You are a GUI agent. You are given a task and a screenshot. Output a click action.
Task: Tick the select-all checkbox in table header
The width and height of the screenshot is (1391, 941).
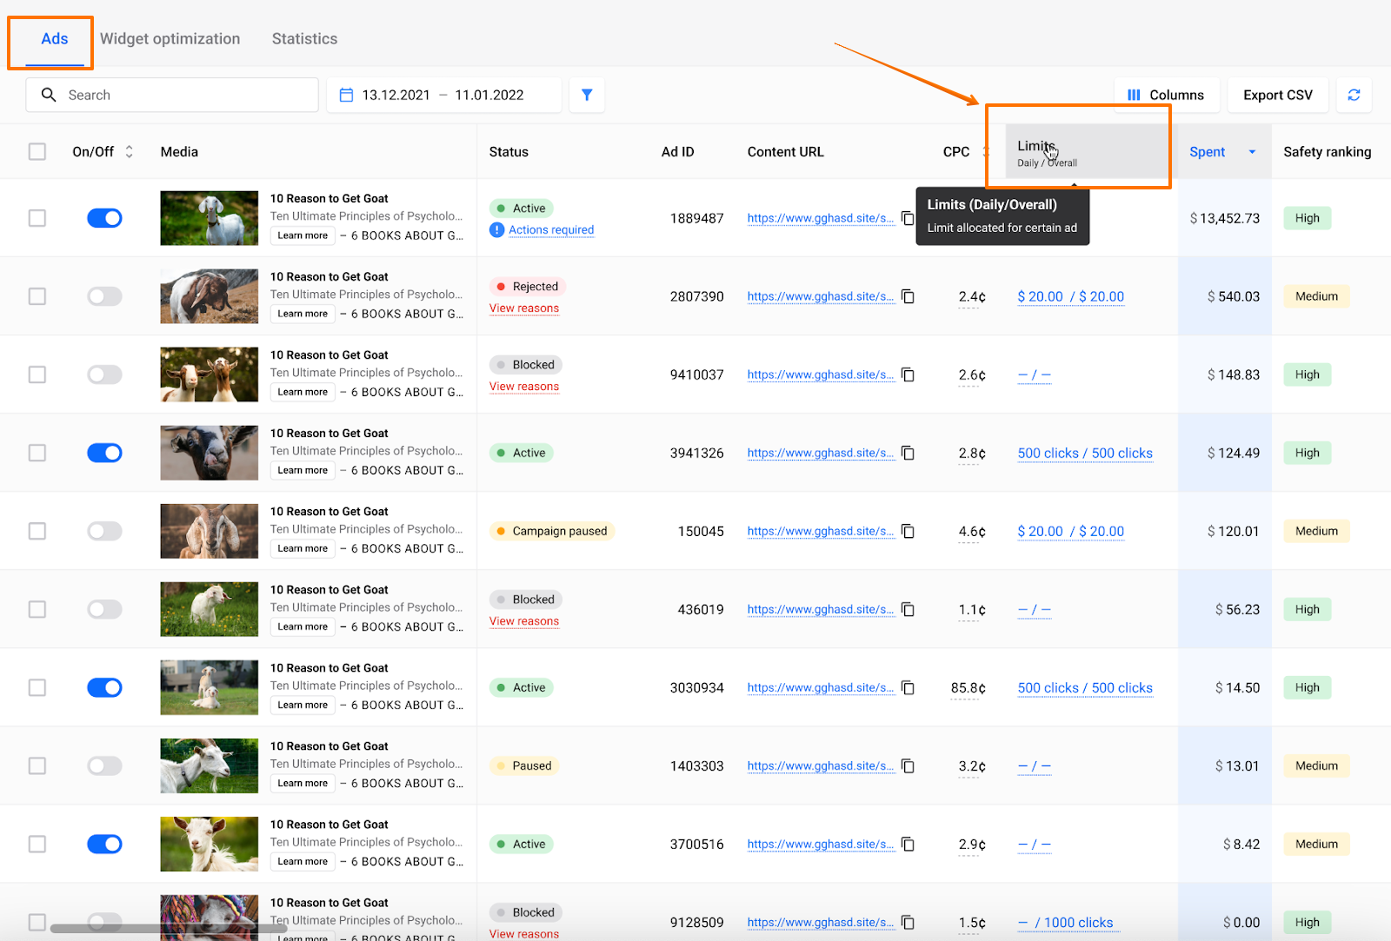[x=37, y=151]
